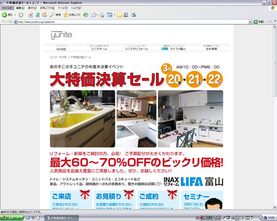Open the ヘルプ(H) menu
Image resolution: width=277 pixels, height=221 pixels.
pyautogui.click(x=76, y=8)
